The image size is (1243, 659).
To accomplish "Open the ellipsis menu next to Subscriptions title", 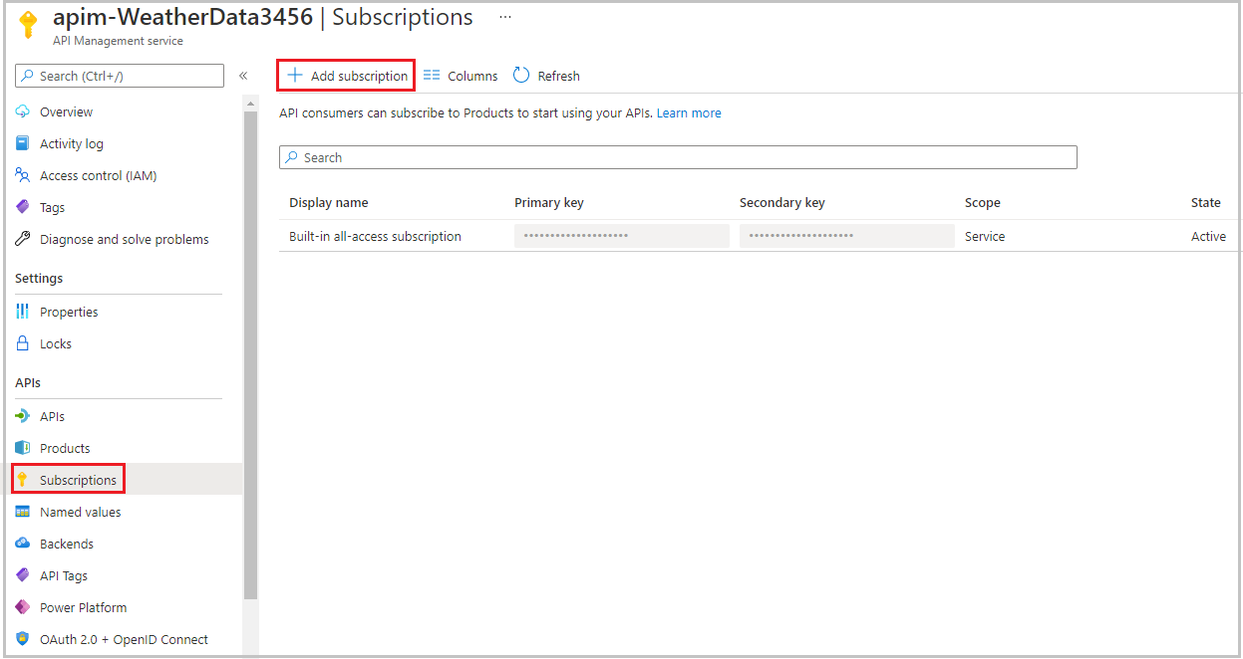I will pyautogui.click(x=504, y=16).
